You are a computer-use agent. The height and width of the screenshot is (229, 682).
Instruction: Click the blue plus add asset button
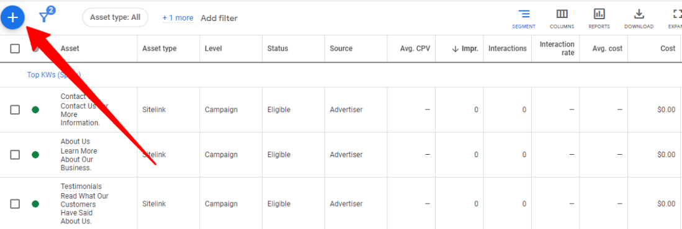12,17
